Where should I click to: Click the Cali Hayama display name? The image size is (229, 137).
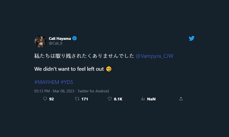(60, 38)
